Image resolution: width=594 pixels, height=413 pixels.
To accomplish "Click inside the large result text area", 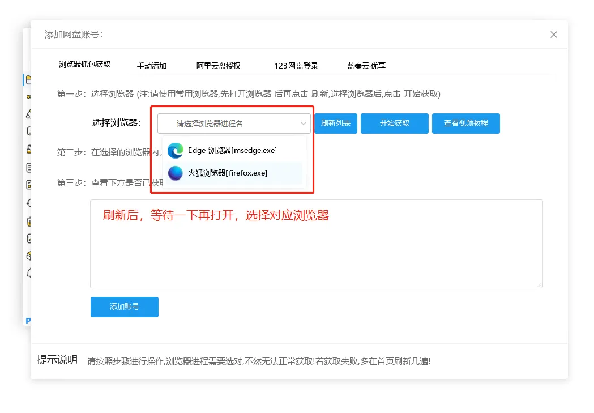I will pyautogui.click(x=316, y=244).
